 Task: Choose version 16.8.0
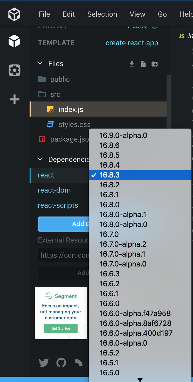pyautogui.click(x=140, y=205)
